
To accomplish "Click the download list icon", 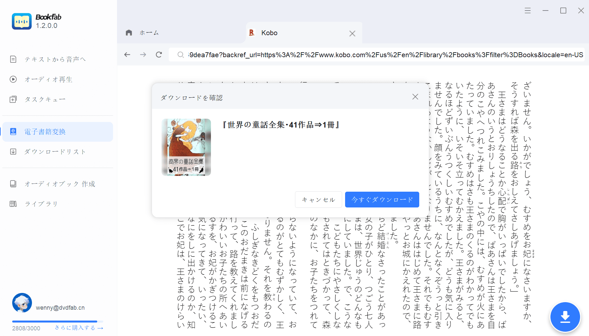I will (13, 152).
